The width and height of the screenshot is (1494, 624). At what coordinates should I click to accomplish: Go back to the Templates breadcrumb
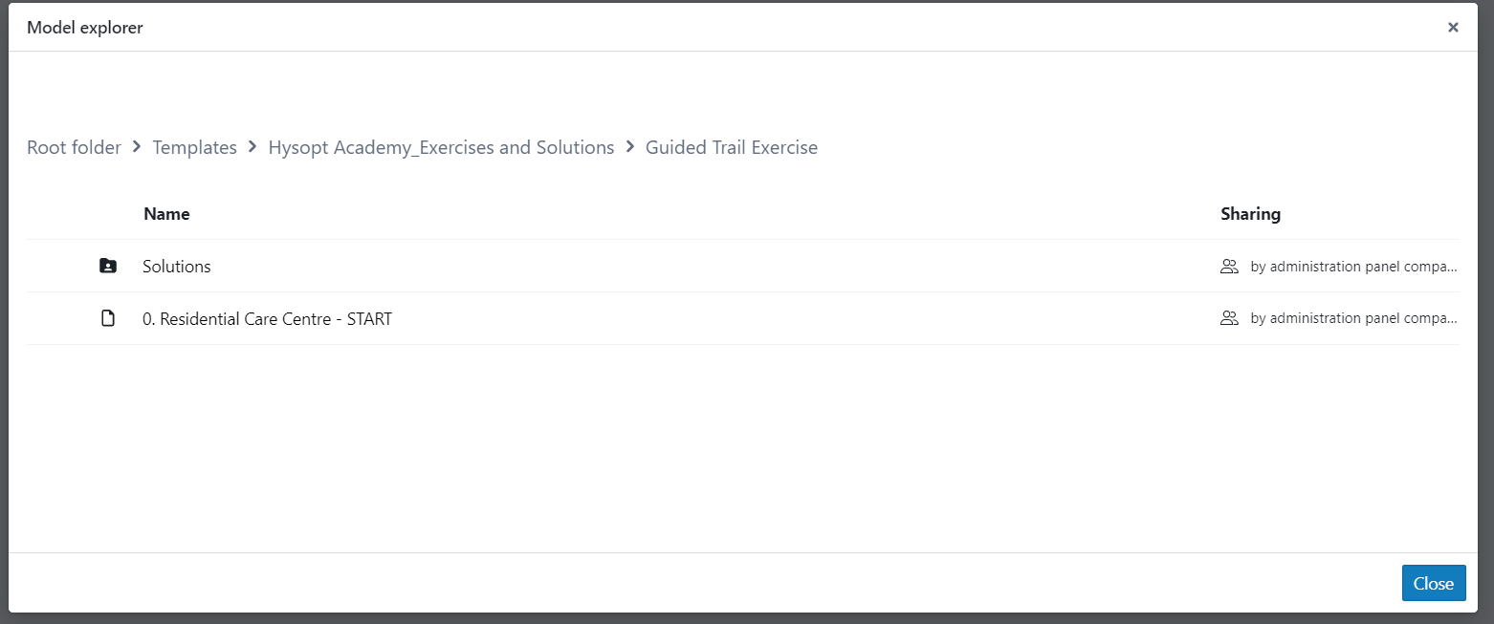click(195, 147)
